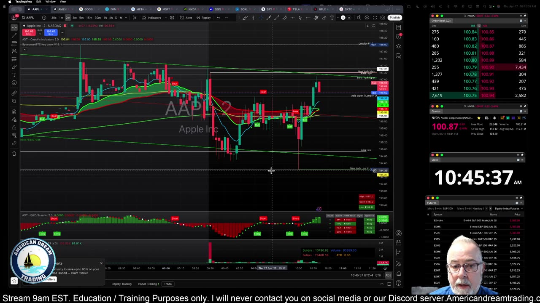Select the ruler measure tool
This screenshot has width=540, height=303.
[14, 93]
